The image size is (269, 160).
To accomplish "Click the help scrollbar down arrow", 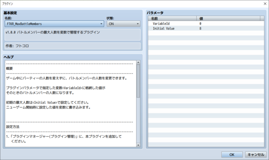I will pyautogui.click(x=138, y=145).
